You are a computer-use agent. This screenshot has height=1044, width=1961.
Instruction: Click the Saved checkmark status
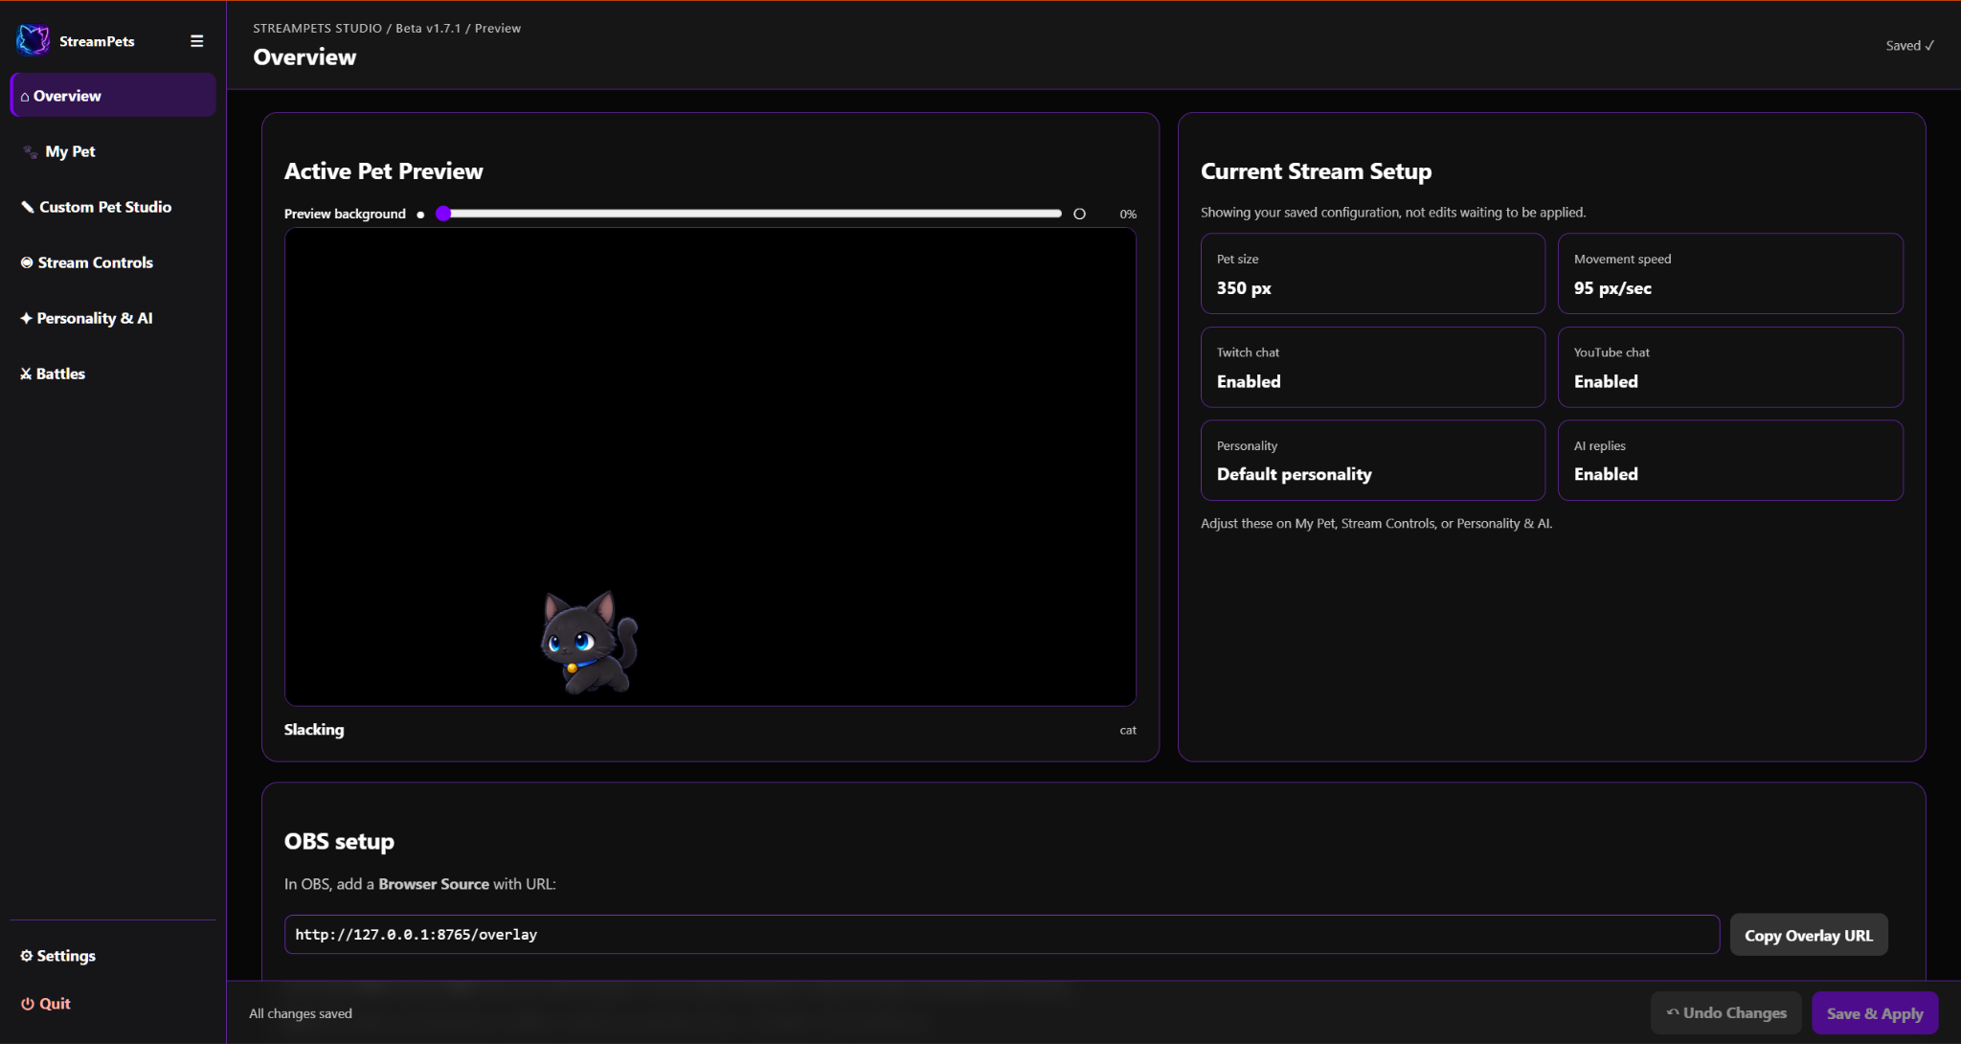click(x=1910, y=46)
